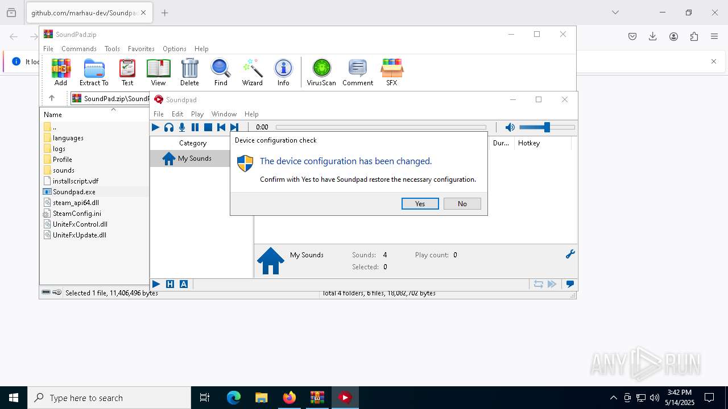Mute the Soundpad speaker volume icon

[510, 127]
